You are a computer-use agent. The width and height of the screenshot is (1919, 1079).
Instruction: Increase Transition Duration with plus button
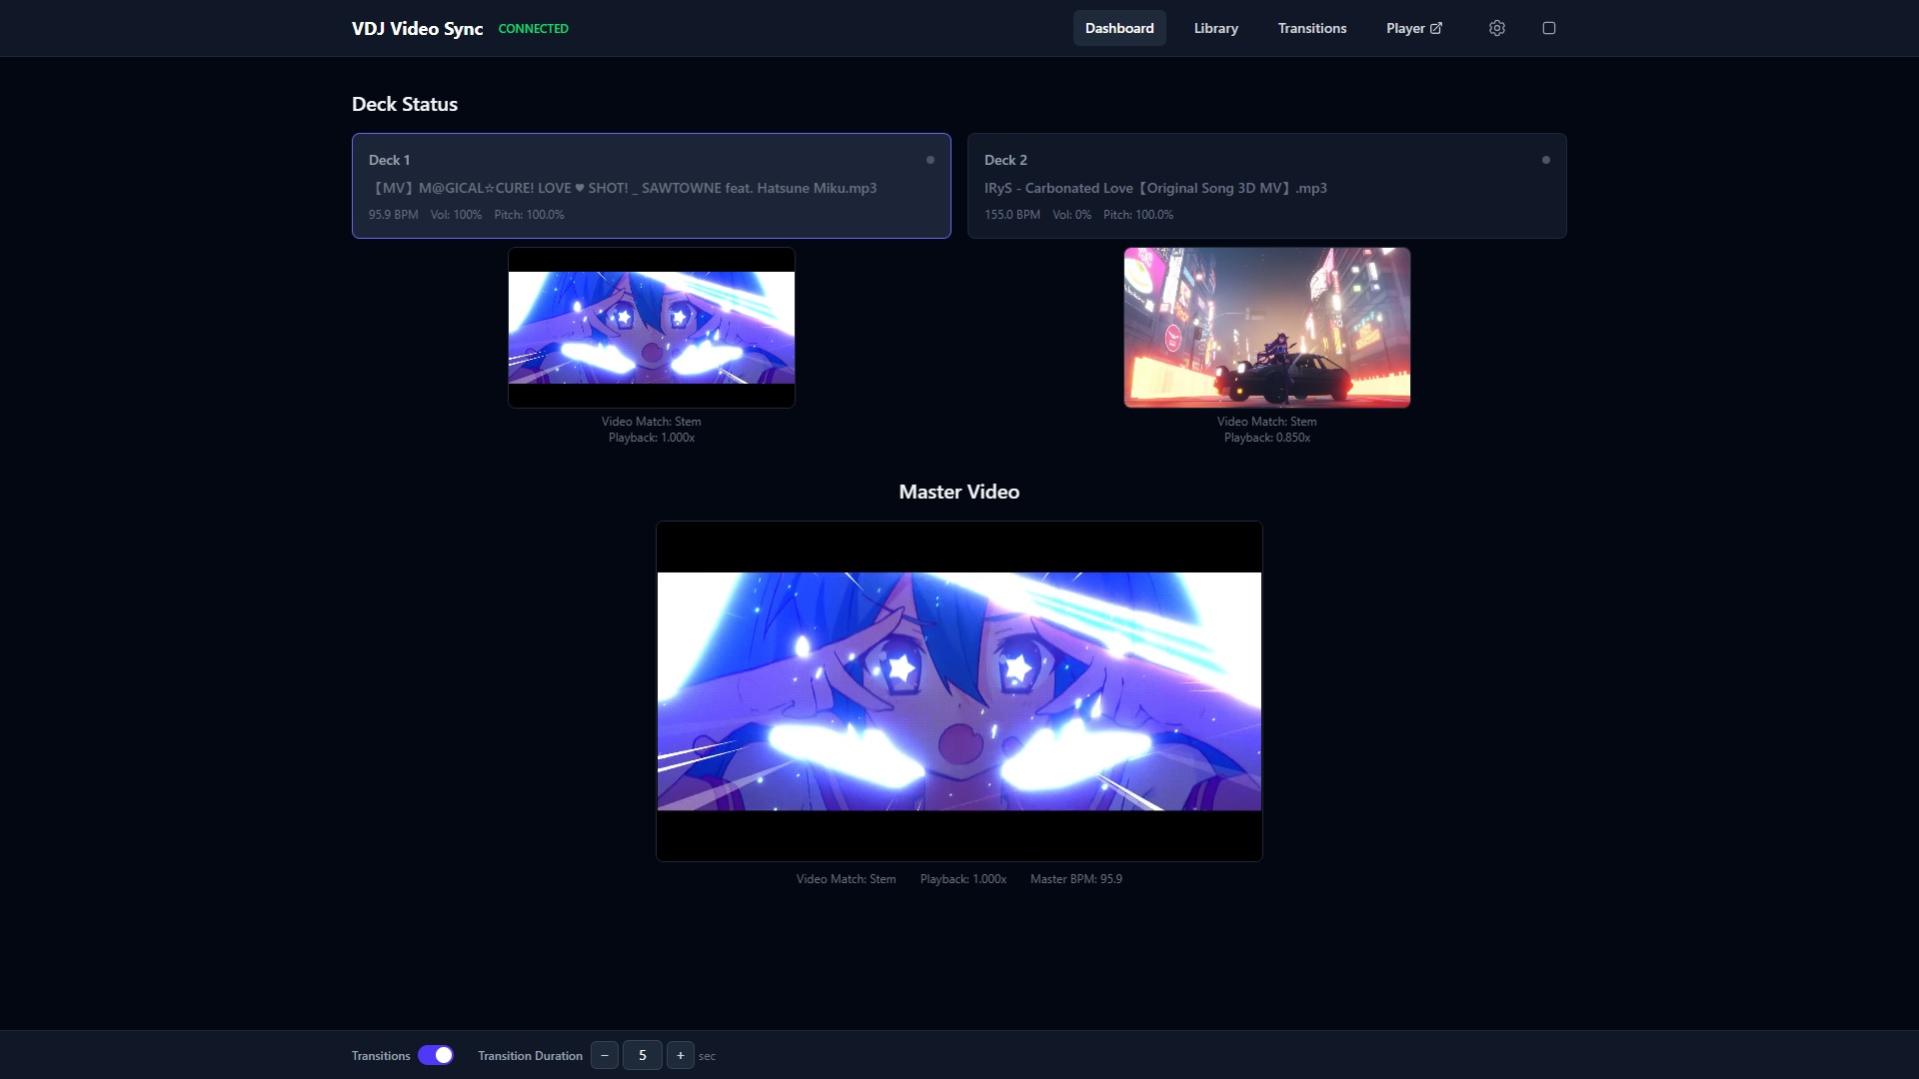point(681,1055)
